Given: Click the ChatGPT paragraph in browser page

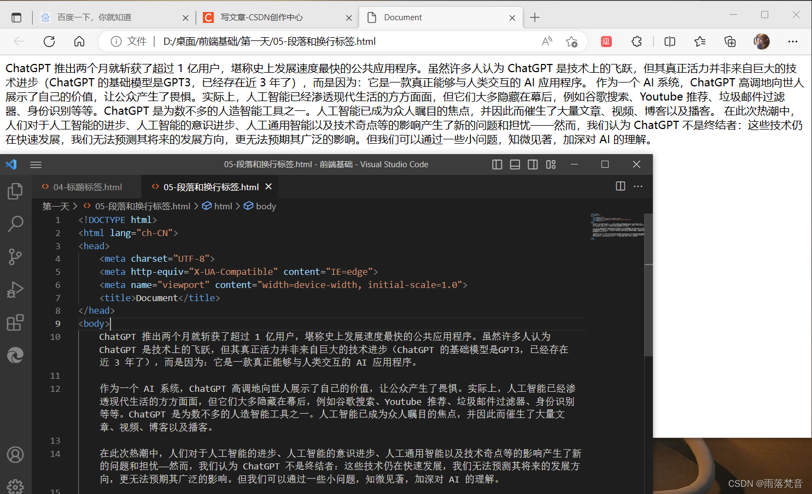Looking at the screenshot, I should click(x=405, y=104).
